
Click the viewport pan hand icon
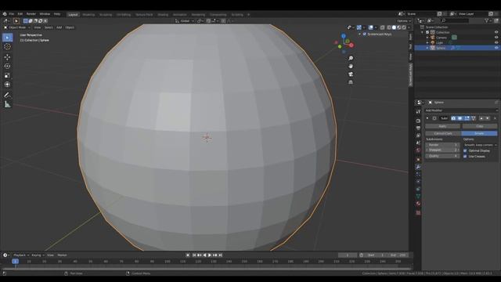(351, 66)
